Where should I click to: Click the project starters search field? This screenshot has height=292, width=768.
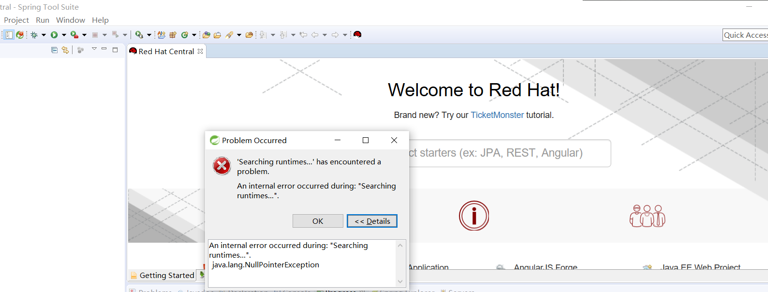[x=510, y=153]
